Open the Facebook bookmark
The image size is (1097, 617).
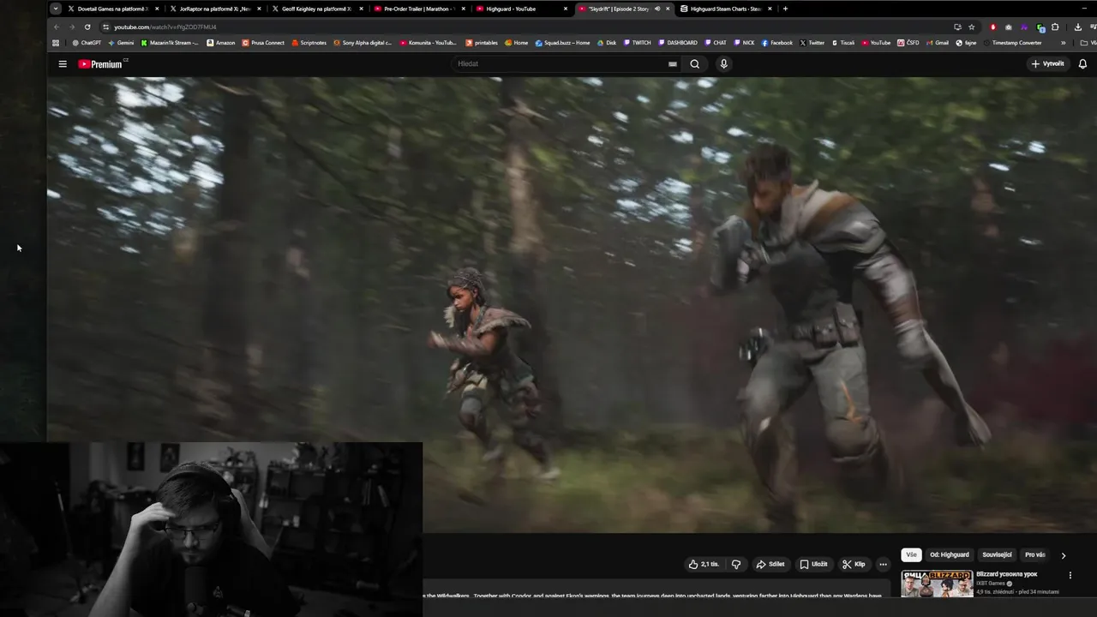point(776,43)
